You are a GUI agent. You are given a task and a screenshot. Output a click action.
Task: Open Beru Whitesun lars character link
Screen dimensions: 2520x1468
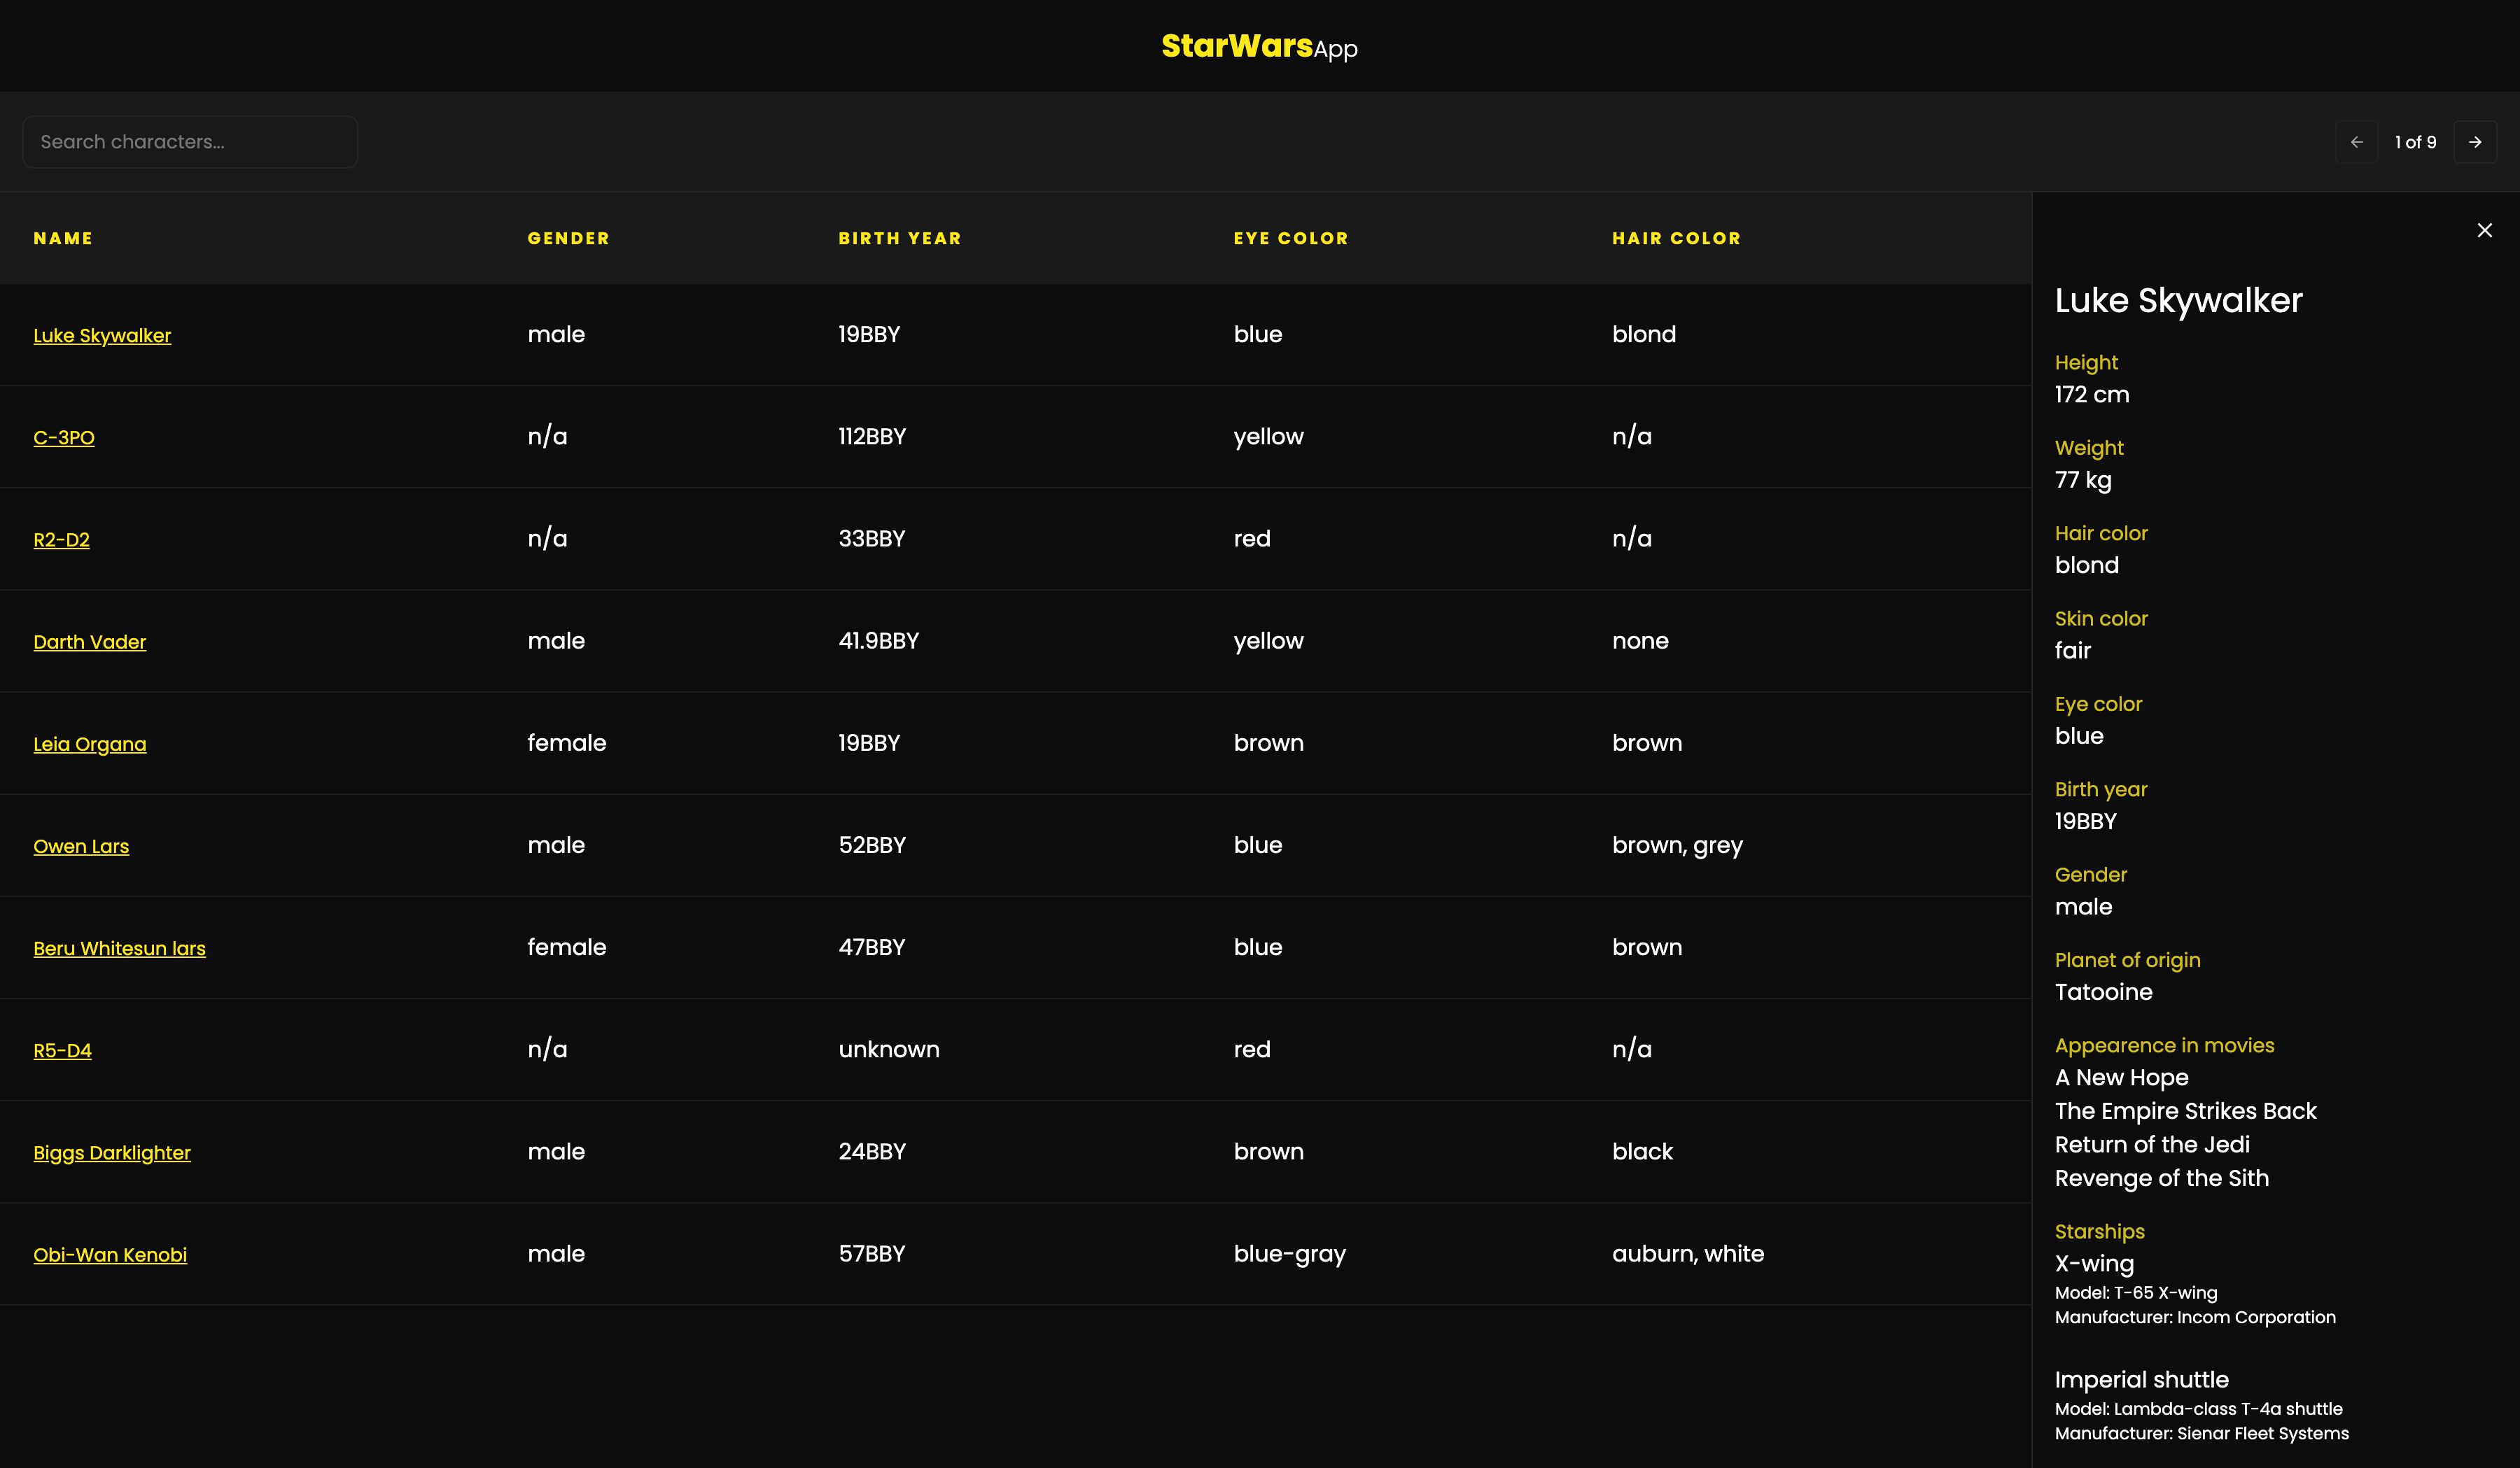[x=119, y=948]
